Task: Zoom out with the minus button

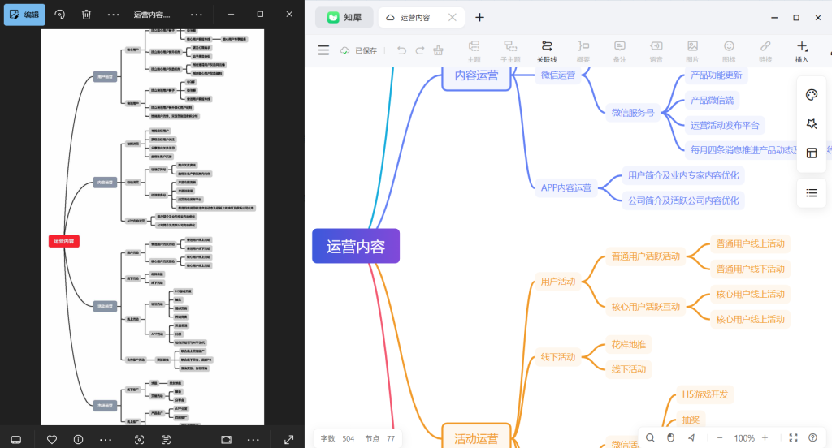Action: [x=720, y=438]
